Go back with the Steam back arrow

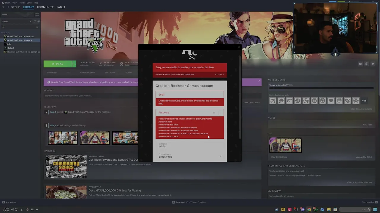(x=3, y=7)
